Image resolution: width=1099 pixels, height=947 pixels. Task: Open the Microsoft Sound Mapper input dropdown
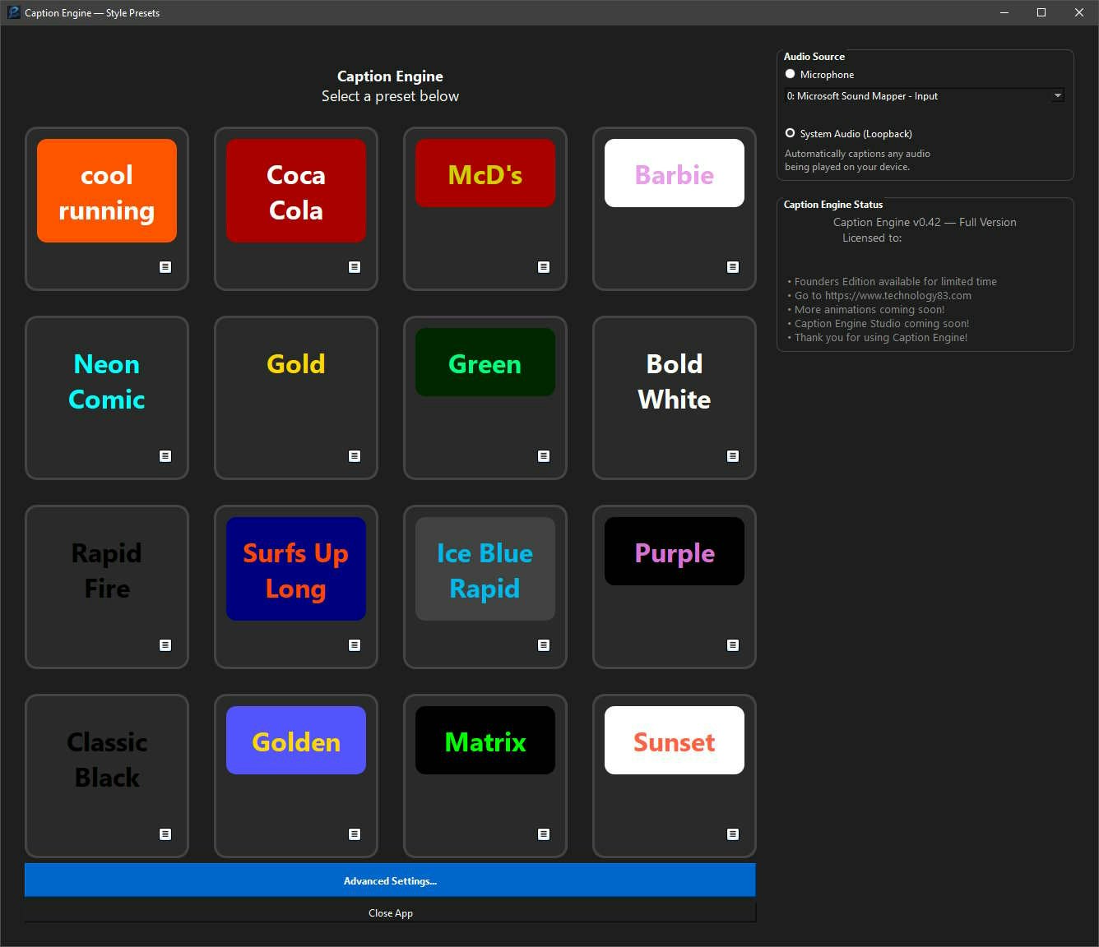(x=1057, y=95)
